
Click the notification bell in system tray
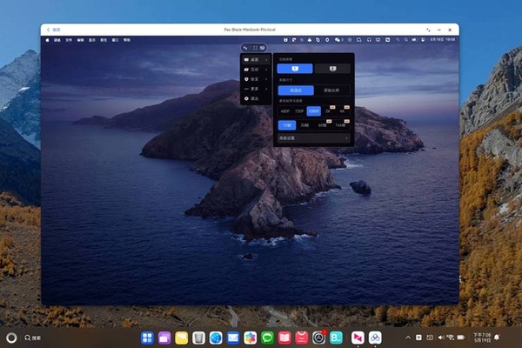coord(497,338)
